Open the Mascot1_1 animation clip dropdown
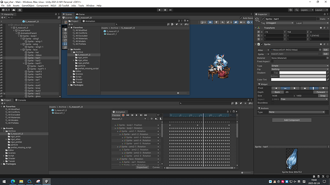The width and height of the screenshot is (330, 185). (129, 119)
